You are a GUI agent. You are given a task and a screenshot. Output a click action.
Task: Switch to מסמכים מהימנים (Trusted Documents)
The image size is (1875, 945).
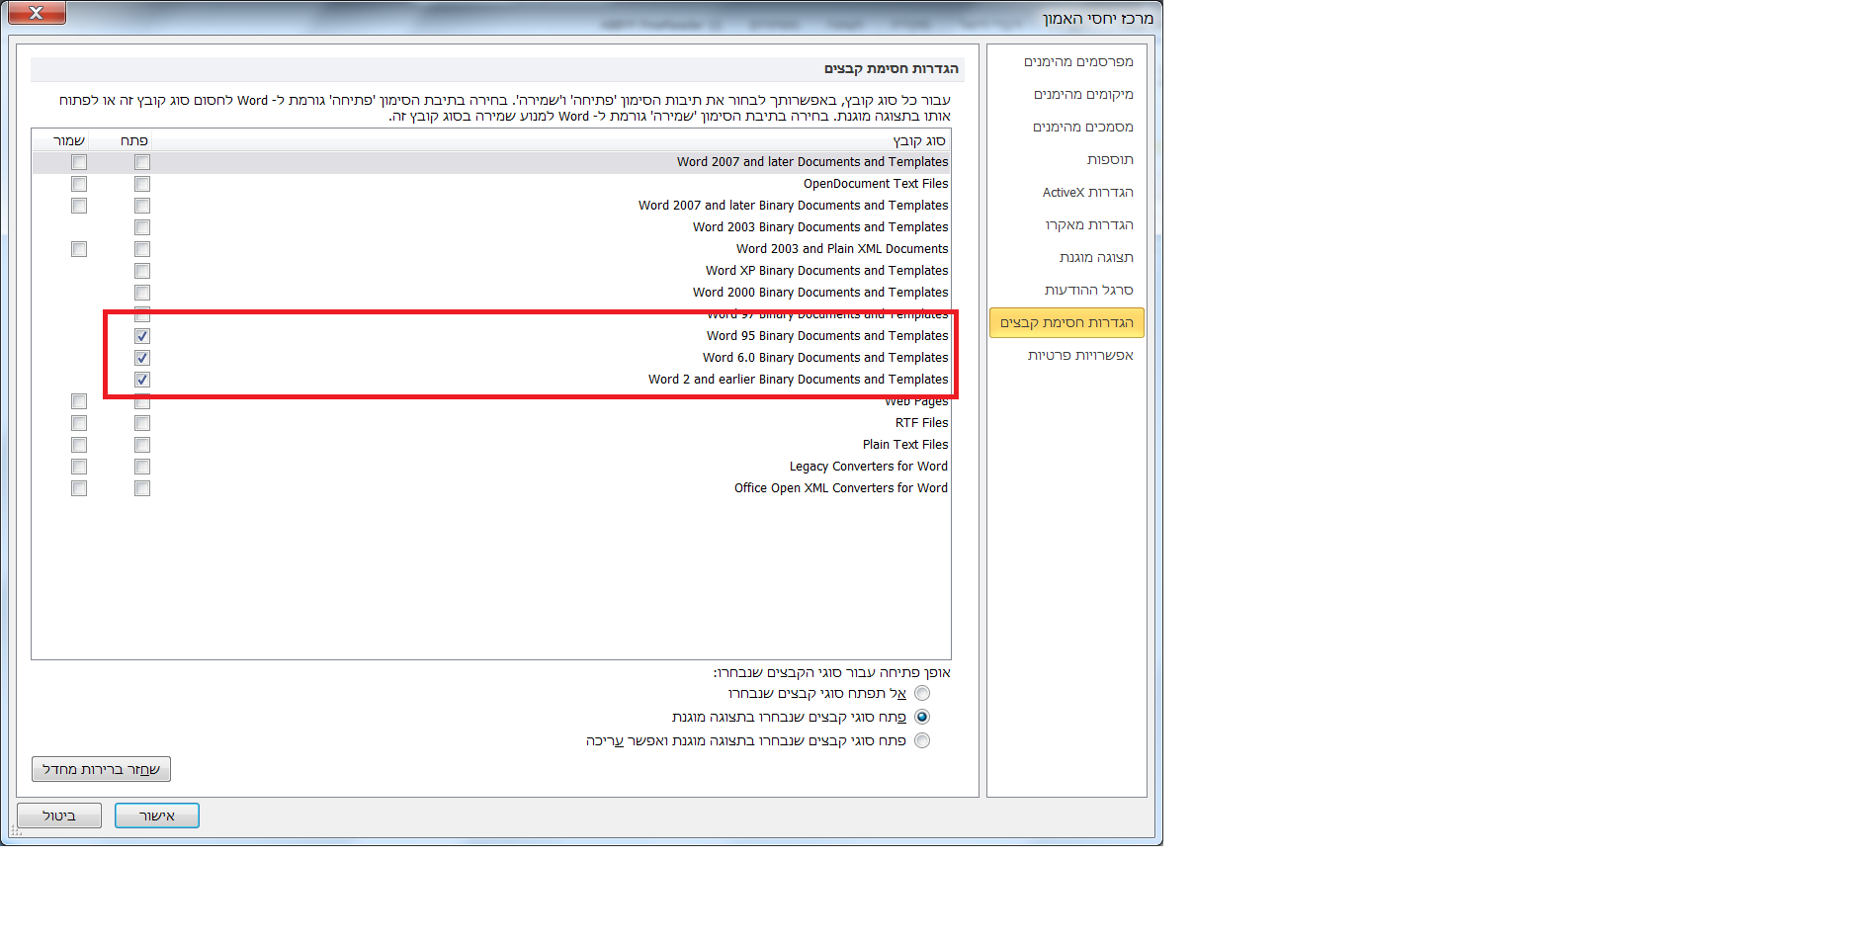click(x=1083, y=128)
